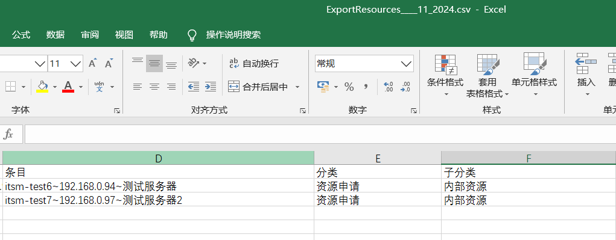
Task: Select 资源申请 in the itsm-test6 row
Action: (x=378, y=186)
